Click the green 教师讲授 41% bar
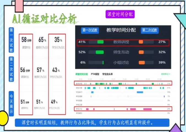186x132 pixels. coord(100,42)
